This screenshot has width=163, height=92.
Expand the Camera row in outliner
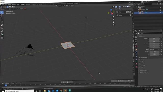tap(138, 10)
